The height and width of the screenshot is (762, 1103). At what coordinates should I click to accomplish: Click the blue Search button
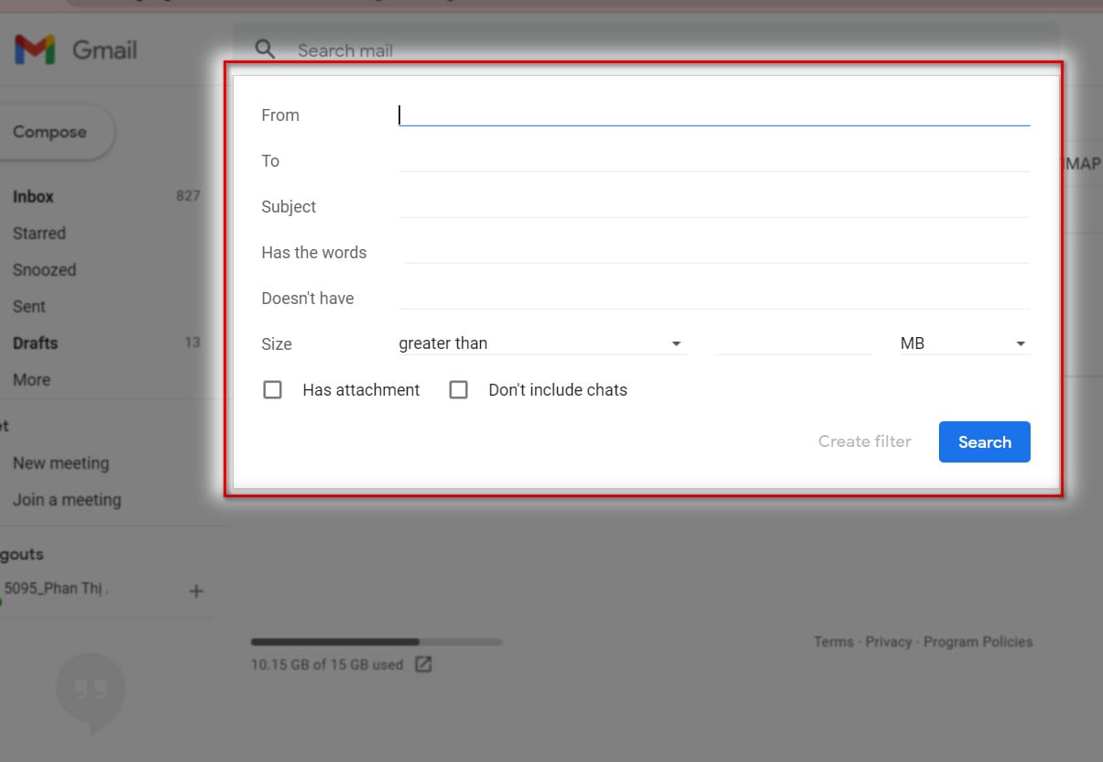(x=985, y=442)
